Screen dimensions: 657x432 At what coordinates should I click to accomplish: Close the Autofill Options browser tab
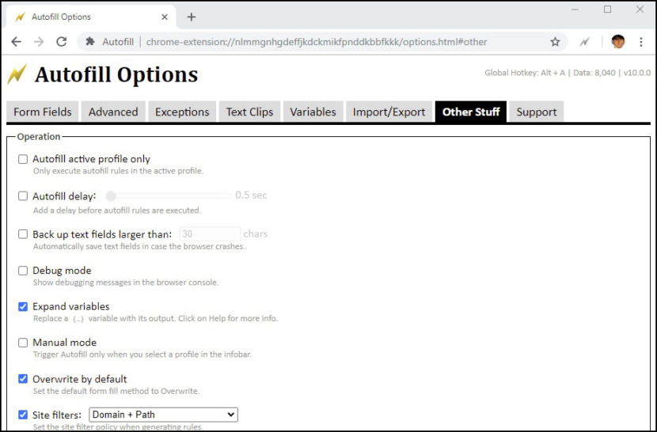165,17
